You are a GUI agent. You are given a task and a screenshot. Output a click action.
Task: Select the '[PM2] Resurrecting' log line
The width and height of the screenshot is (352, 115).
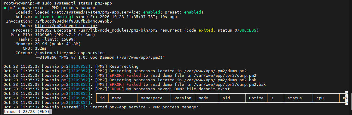coord(117,66)
